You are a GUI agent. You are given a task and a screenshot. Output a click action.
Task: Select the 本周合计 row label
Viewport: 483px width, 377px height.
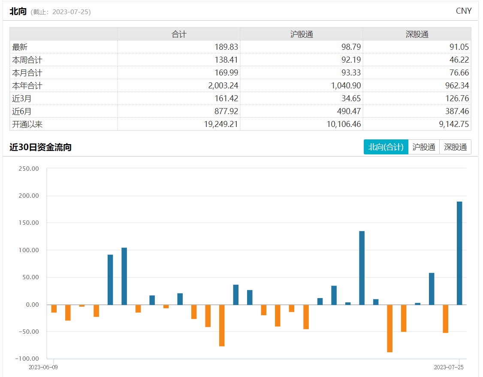click(27, 60)
